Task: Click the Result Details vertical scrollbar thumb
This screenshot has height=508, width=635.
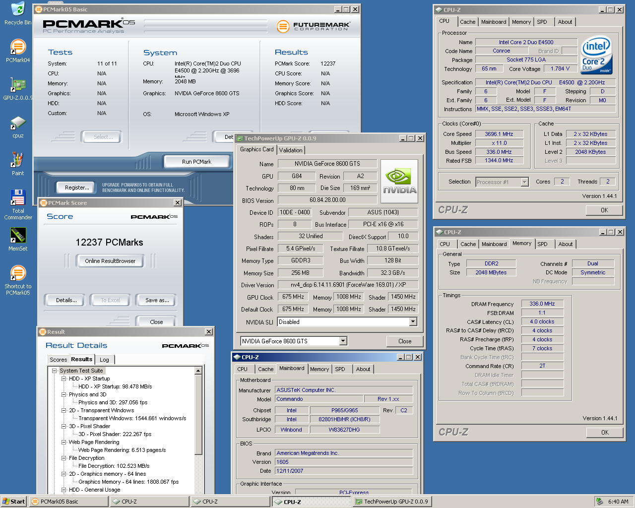Action: point(198,414)
